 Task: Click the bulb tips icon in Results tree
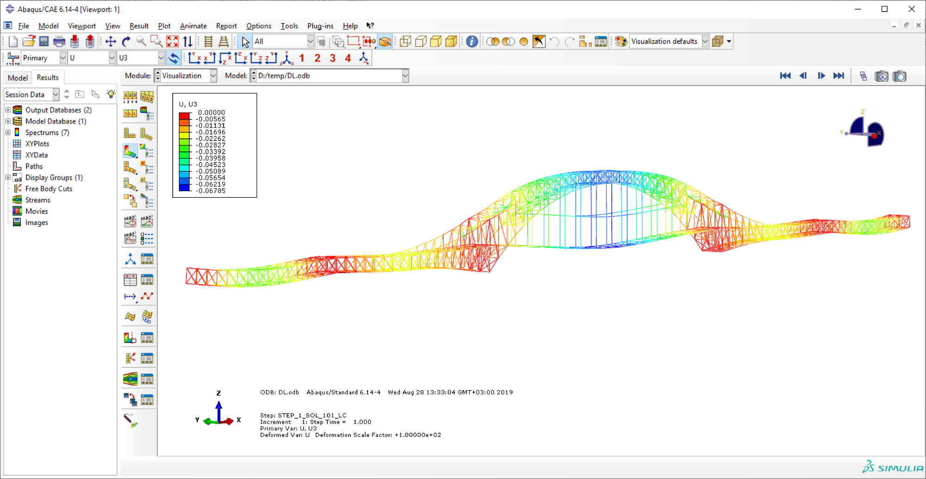tap(111, 94)
